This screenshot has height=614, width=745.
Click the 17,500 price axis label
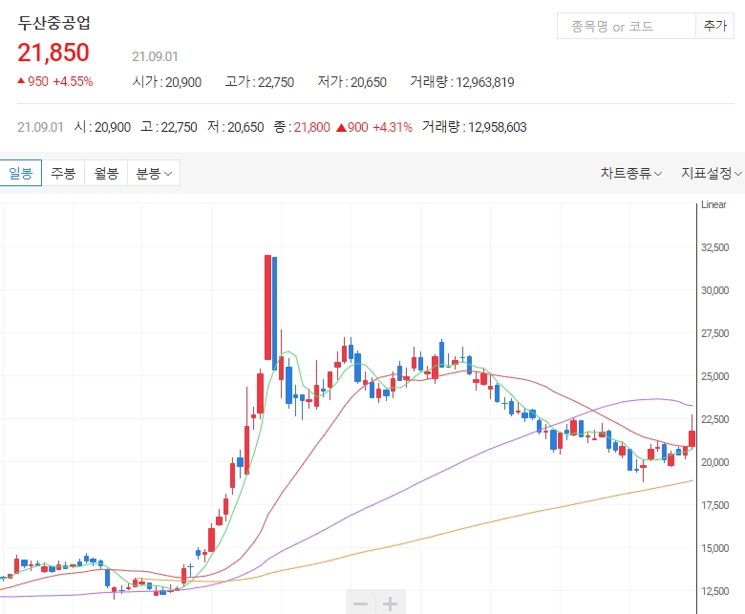coord(715,505)
